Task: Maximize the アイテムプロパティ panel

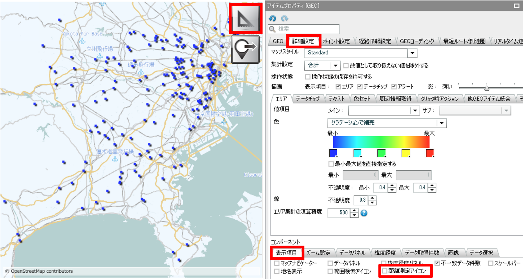Action: [516, 6]
